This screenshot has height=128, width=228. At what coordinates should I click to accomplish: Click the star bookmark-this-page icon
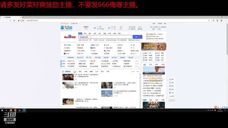point(209,20)
